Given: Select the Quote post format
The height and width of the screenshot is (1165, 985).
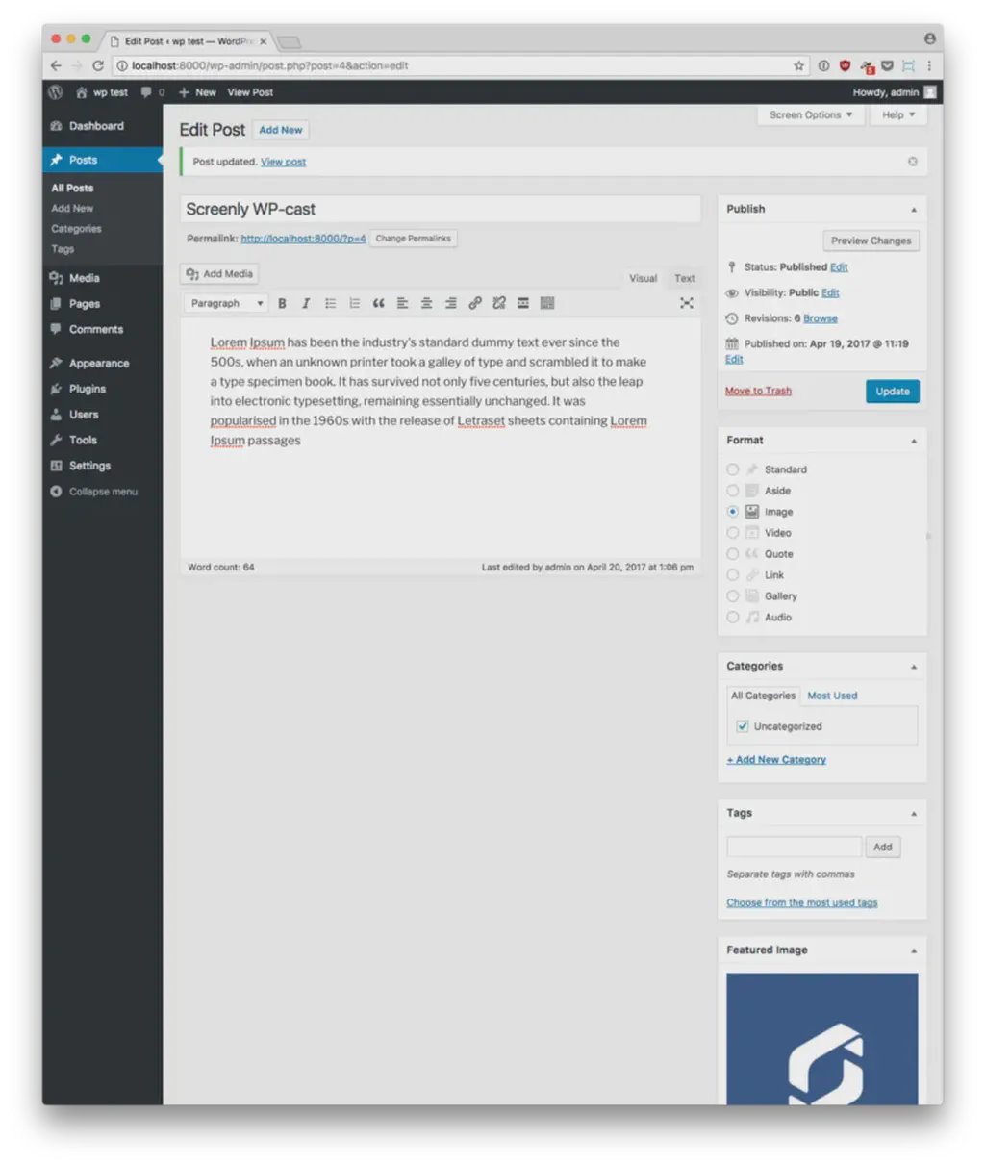Looking at the screenshot, I should tap(732, 553).
